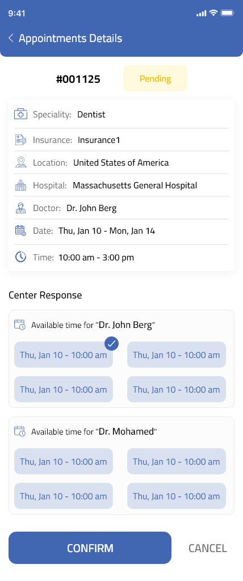Viewport: 243px width, 581px height.
Task: Select the top-right Dr. John Berg time slot
Action: [177, 355]
